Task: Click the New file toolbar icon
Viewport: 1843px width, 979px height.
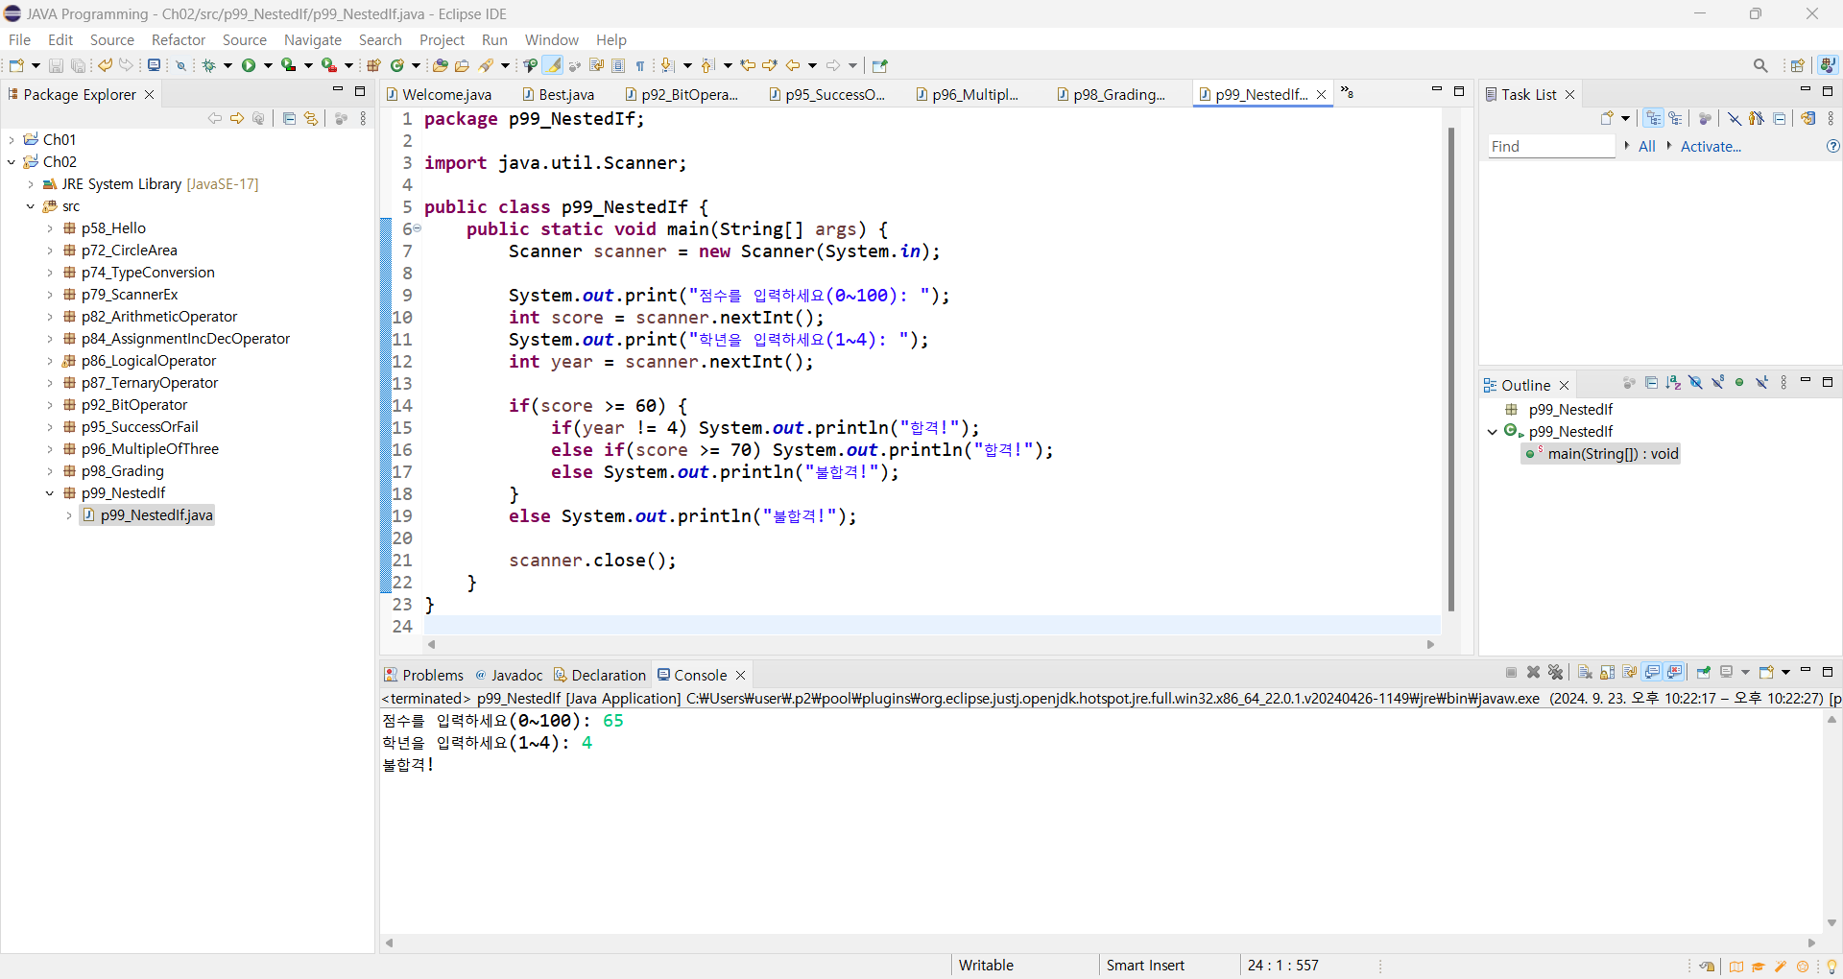Action: point(16,65)
